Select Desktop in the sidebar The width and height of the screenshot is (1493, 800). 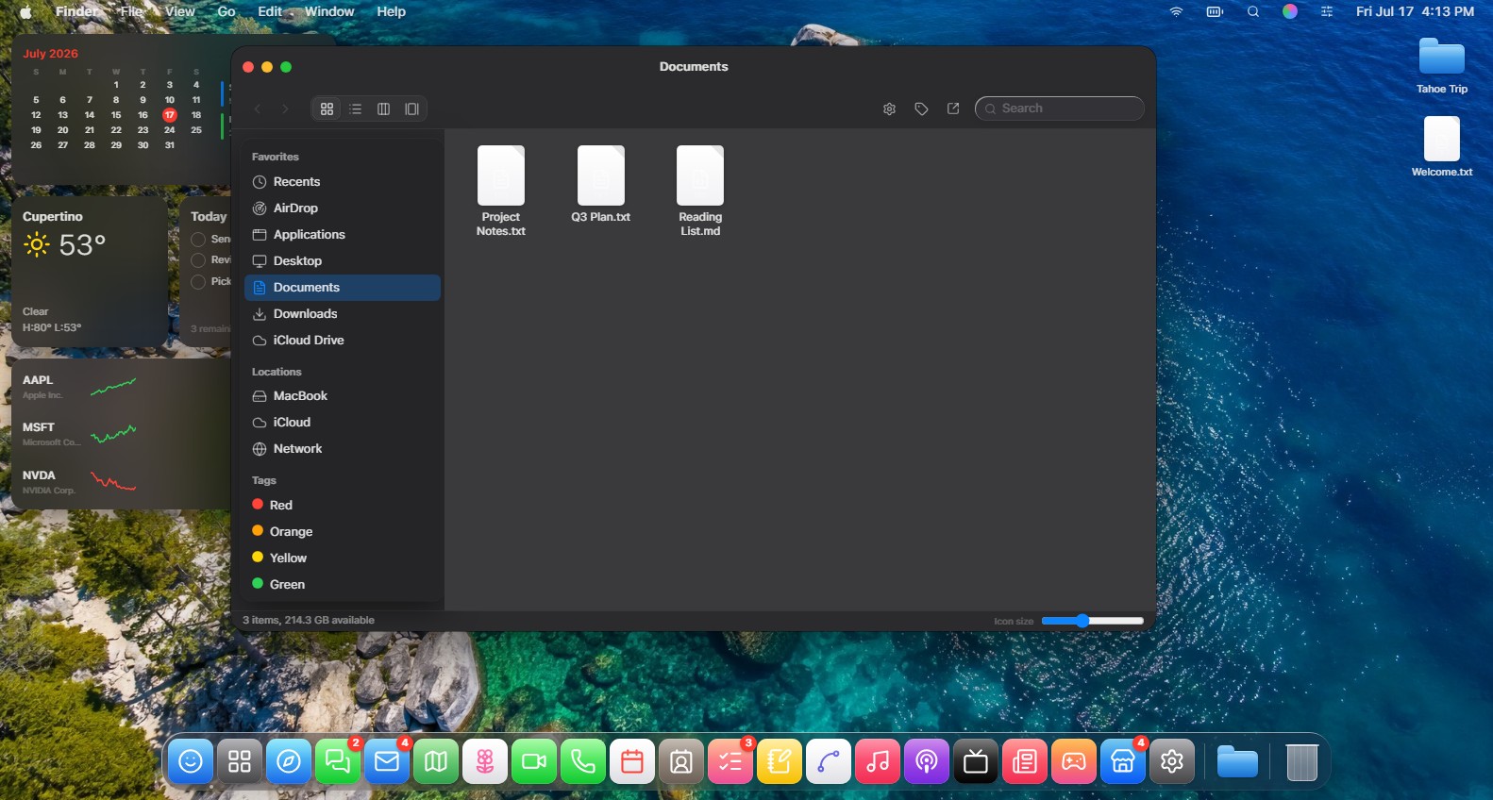[x=342, y=260]
